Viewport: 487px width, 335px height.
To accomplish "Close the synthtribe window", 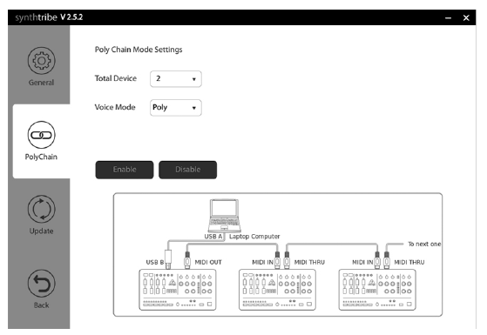I will pos(466,18).
